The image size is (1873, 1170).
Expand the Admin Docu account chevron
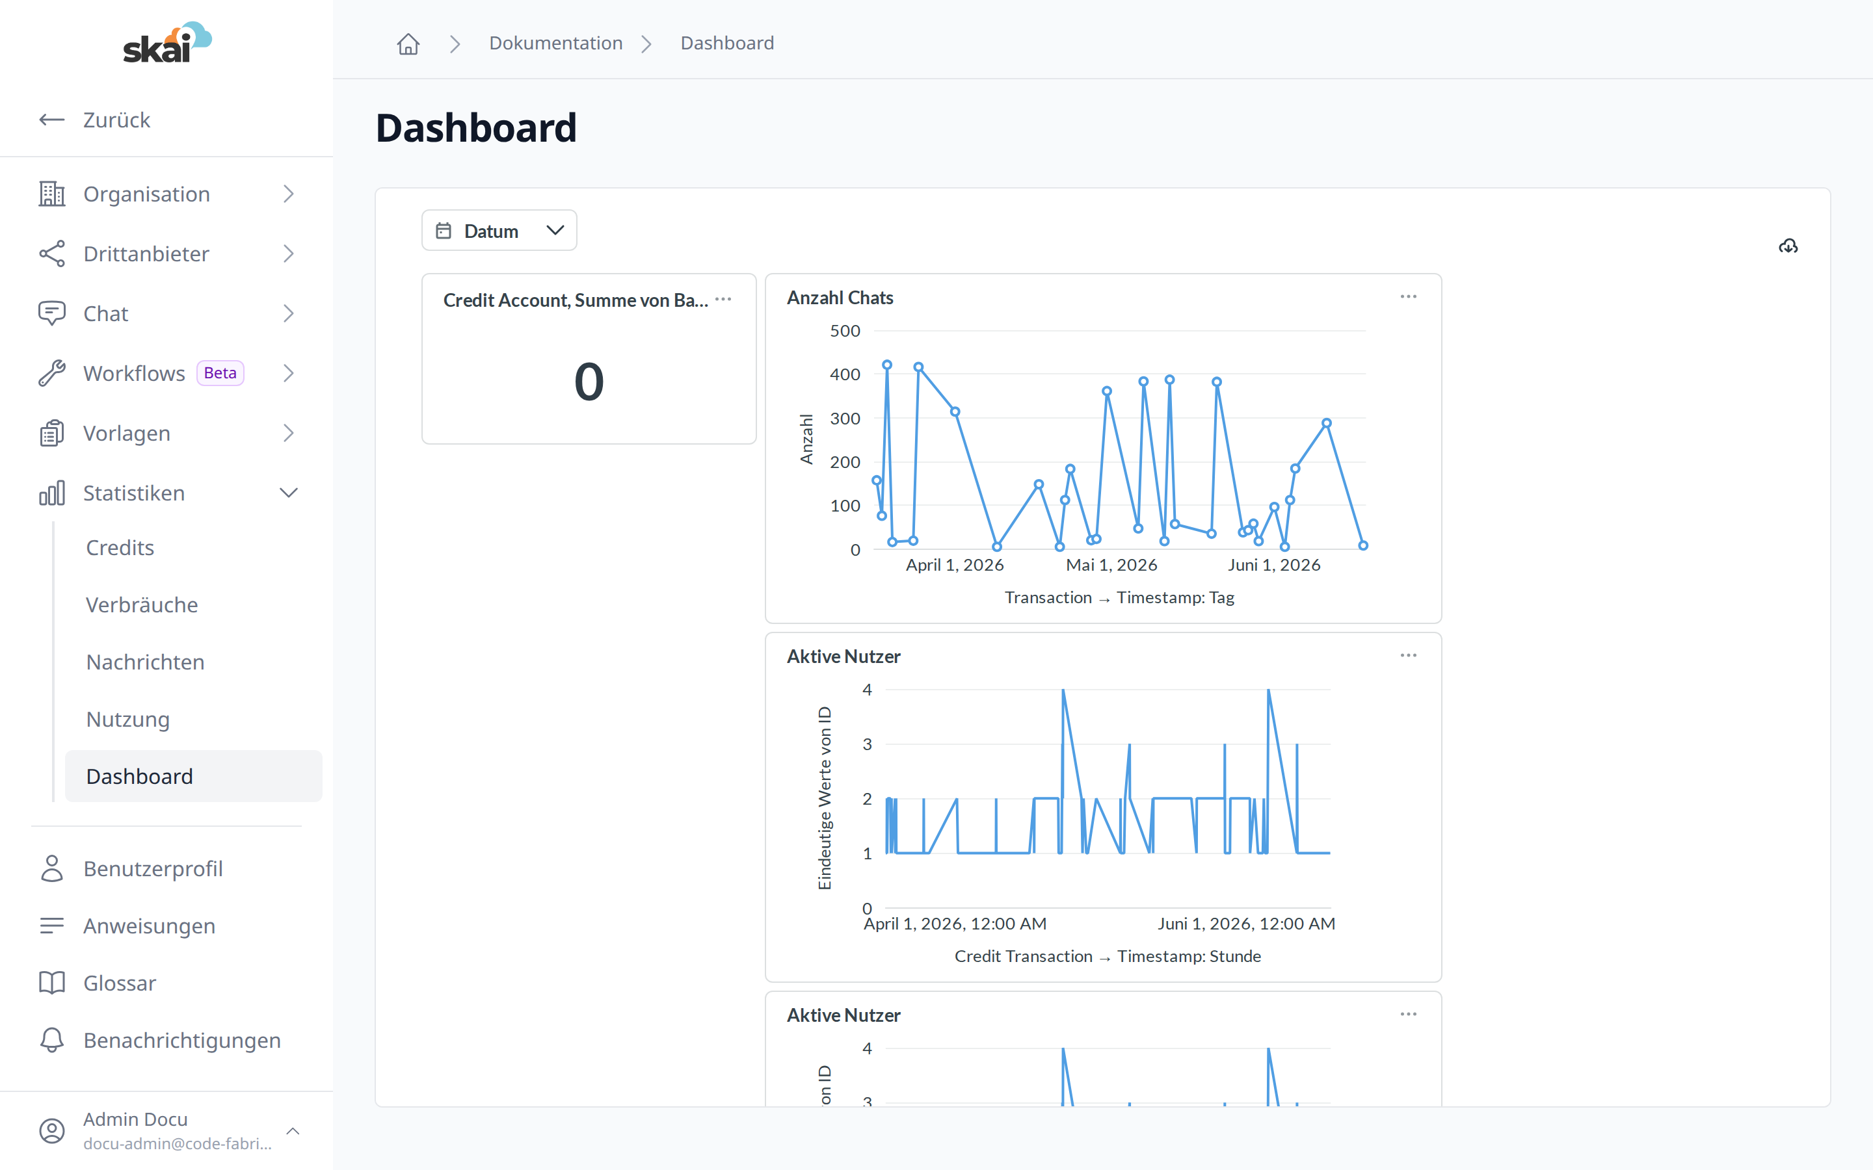(x=293, y=1130)
